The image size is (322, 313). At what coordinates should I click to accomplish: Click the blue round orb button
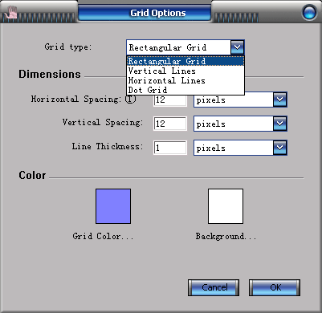[x=309, y=12]
